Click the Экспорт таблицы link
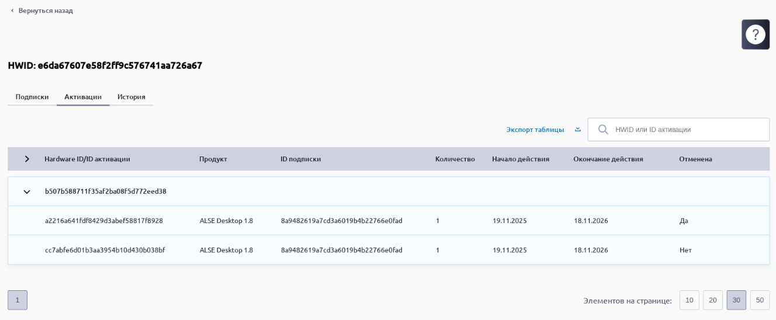Image resolution: width=776 pixels, height=320 pixels. point(535,130)
